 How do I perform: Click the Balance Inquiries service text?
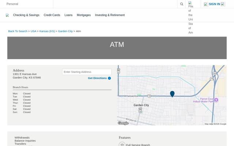25,141
